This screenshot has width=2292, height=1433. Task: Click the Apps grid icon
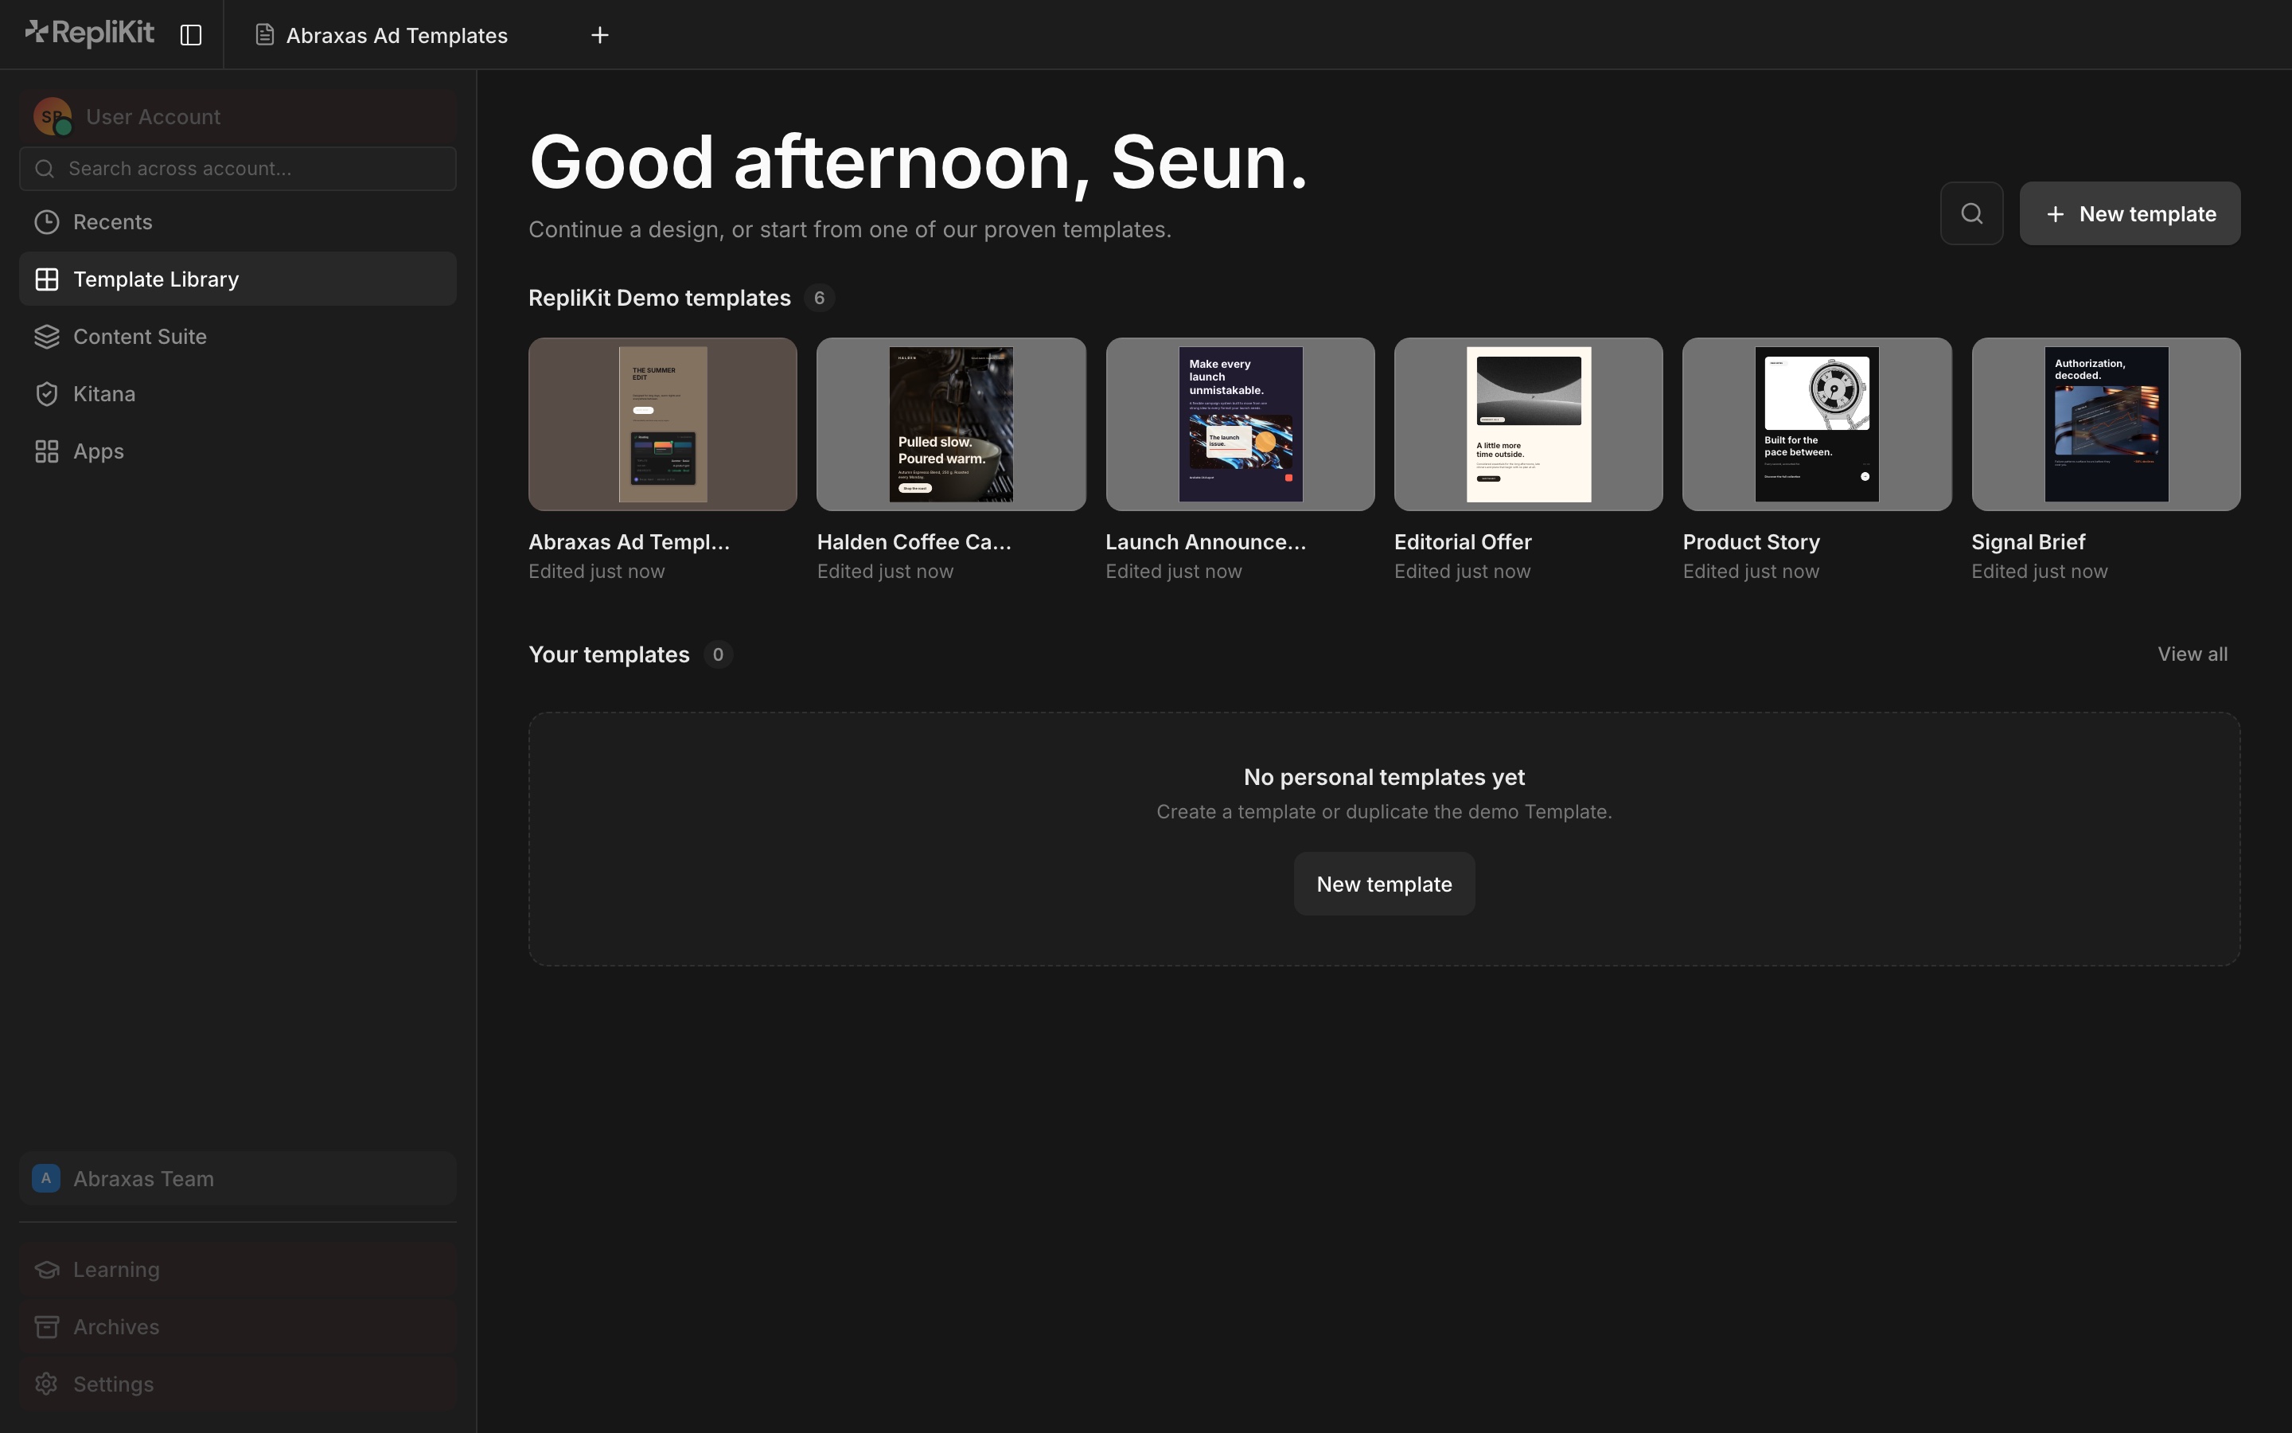tap(46, 451)
